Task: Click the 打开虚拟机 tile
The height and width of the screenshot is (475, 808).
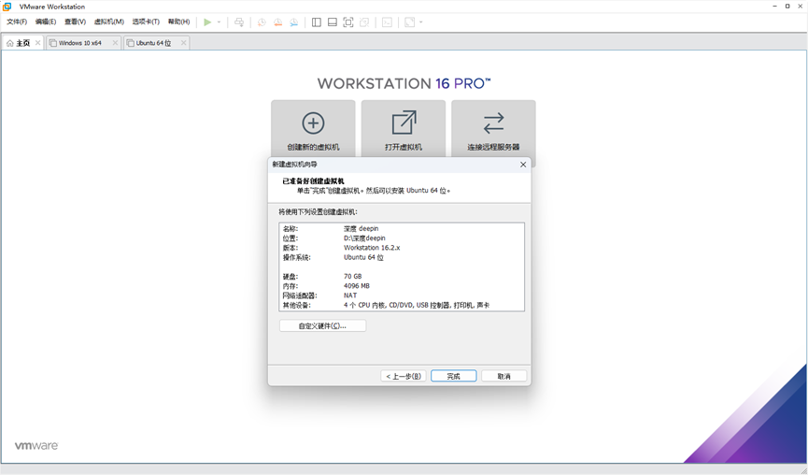Action: (x=404, y=129)
